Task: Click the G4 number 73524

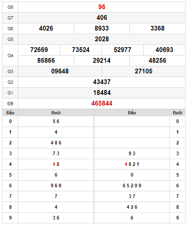Action: [81, 50]
